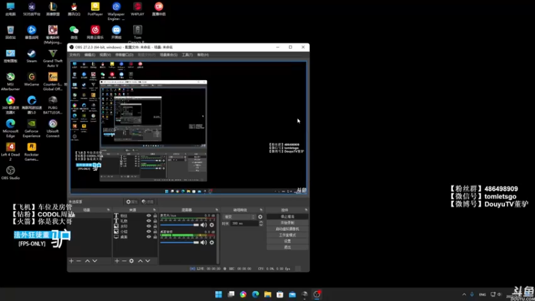Open Wallpaper Engine desktop icon
This screenshot has height=301, width=535.
pyautogui.click(x=116, y=11)
